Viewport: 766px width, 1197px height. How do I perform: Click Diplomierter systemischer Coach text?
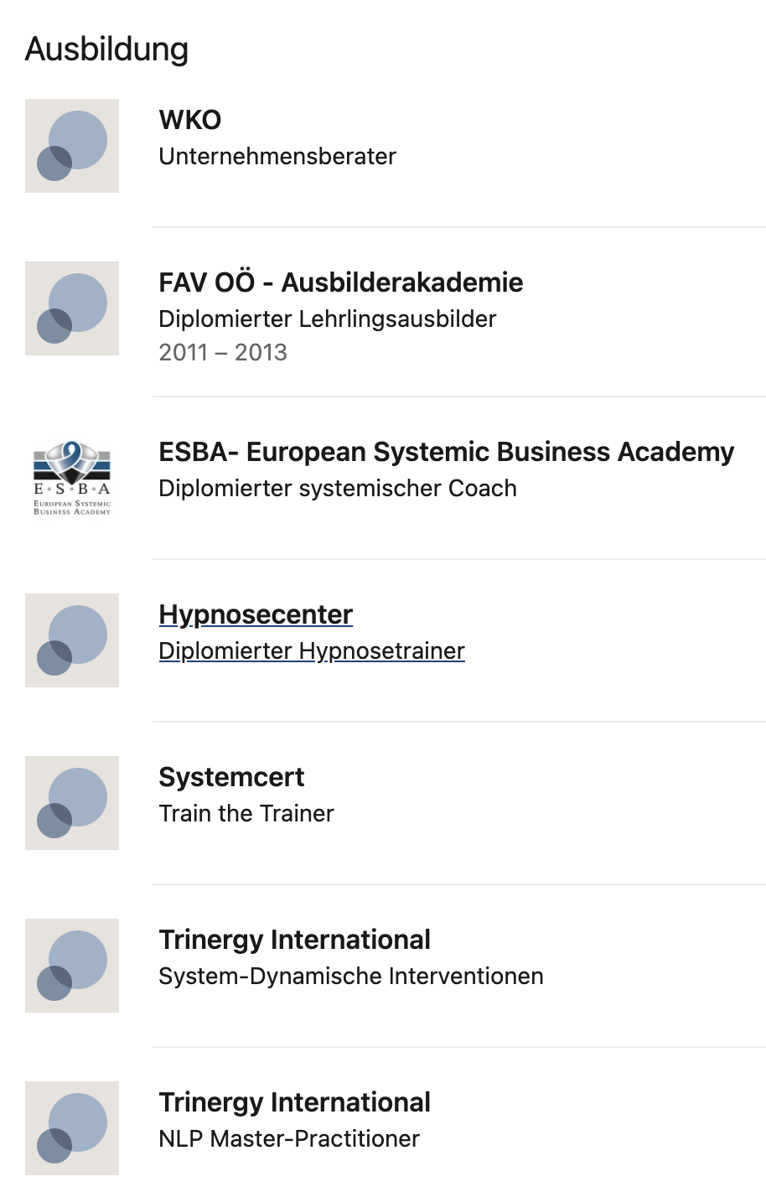click(338, 488)
